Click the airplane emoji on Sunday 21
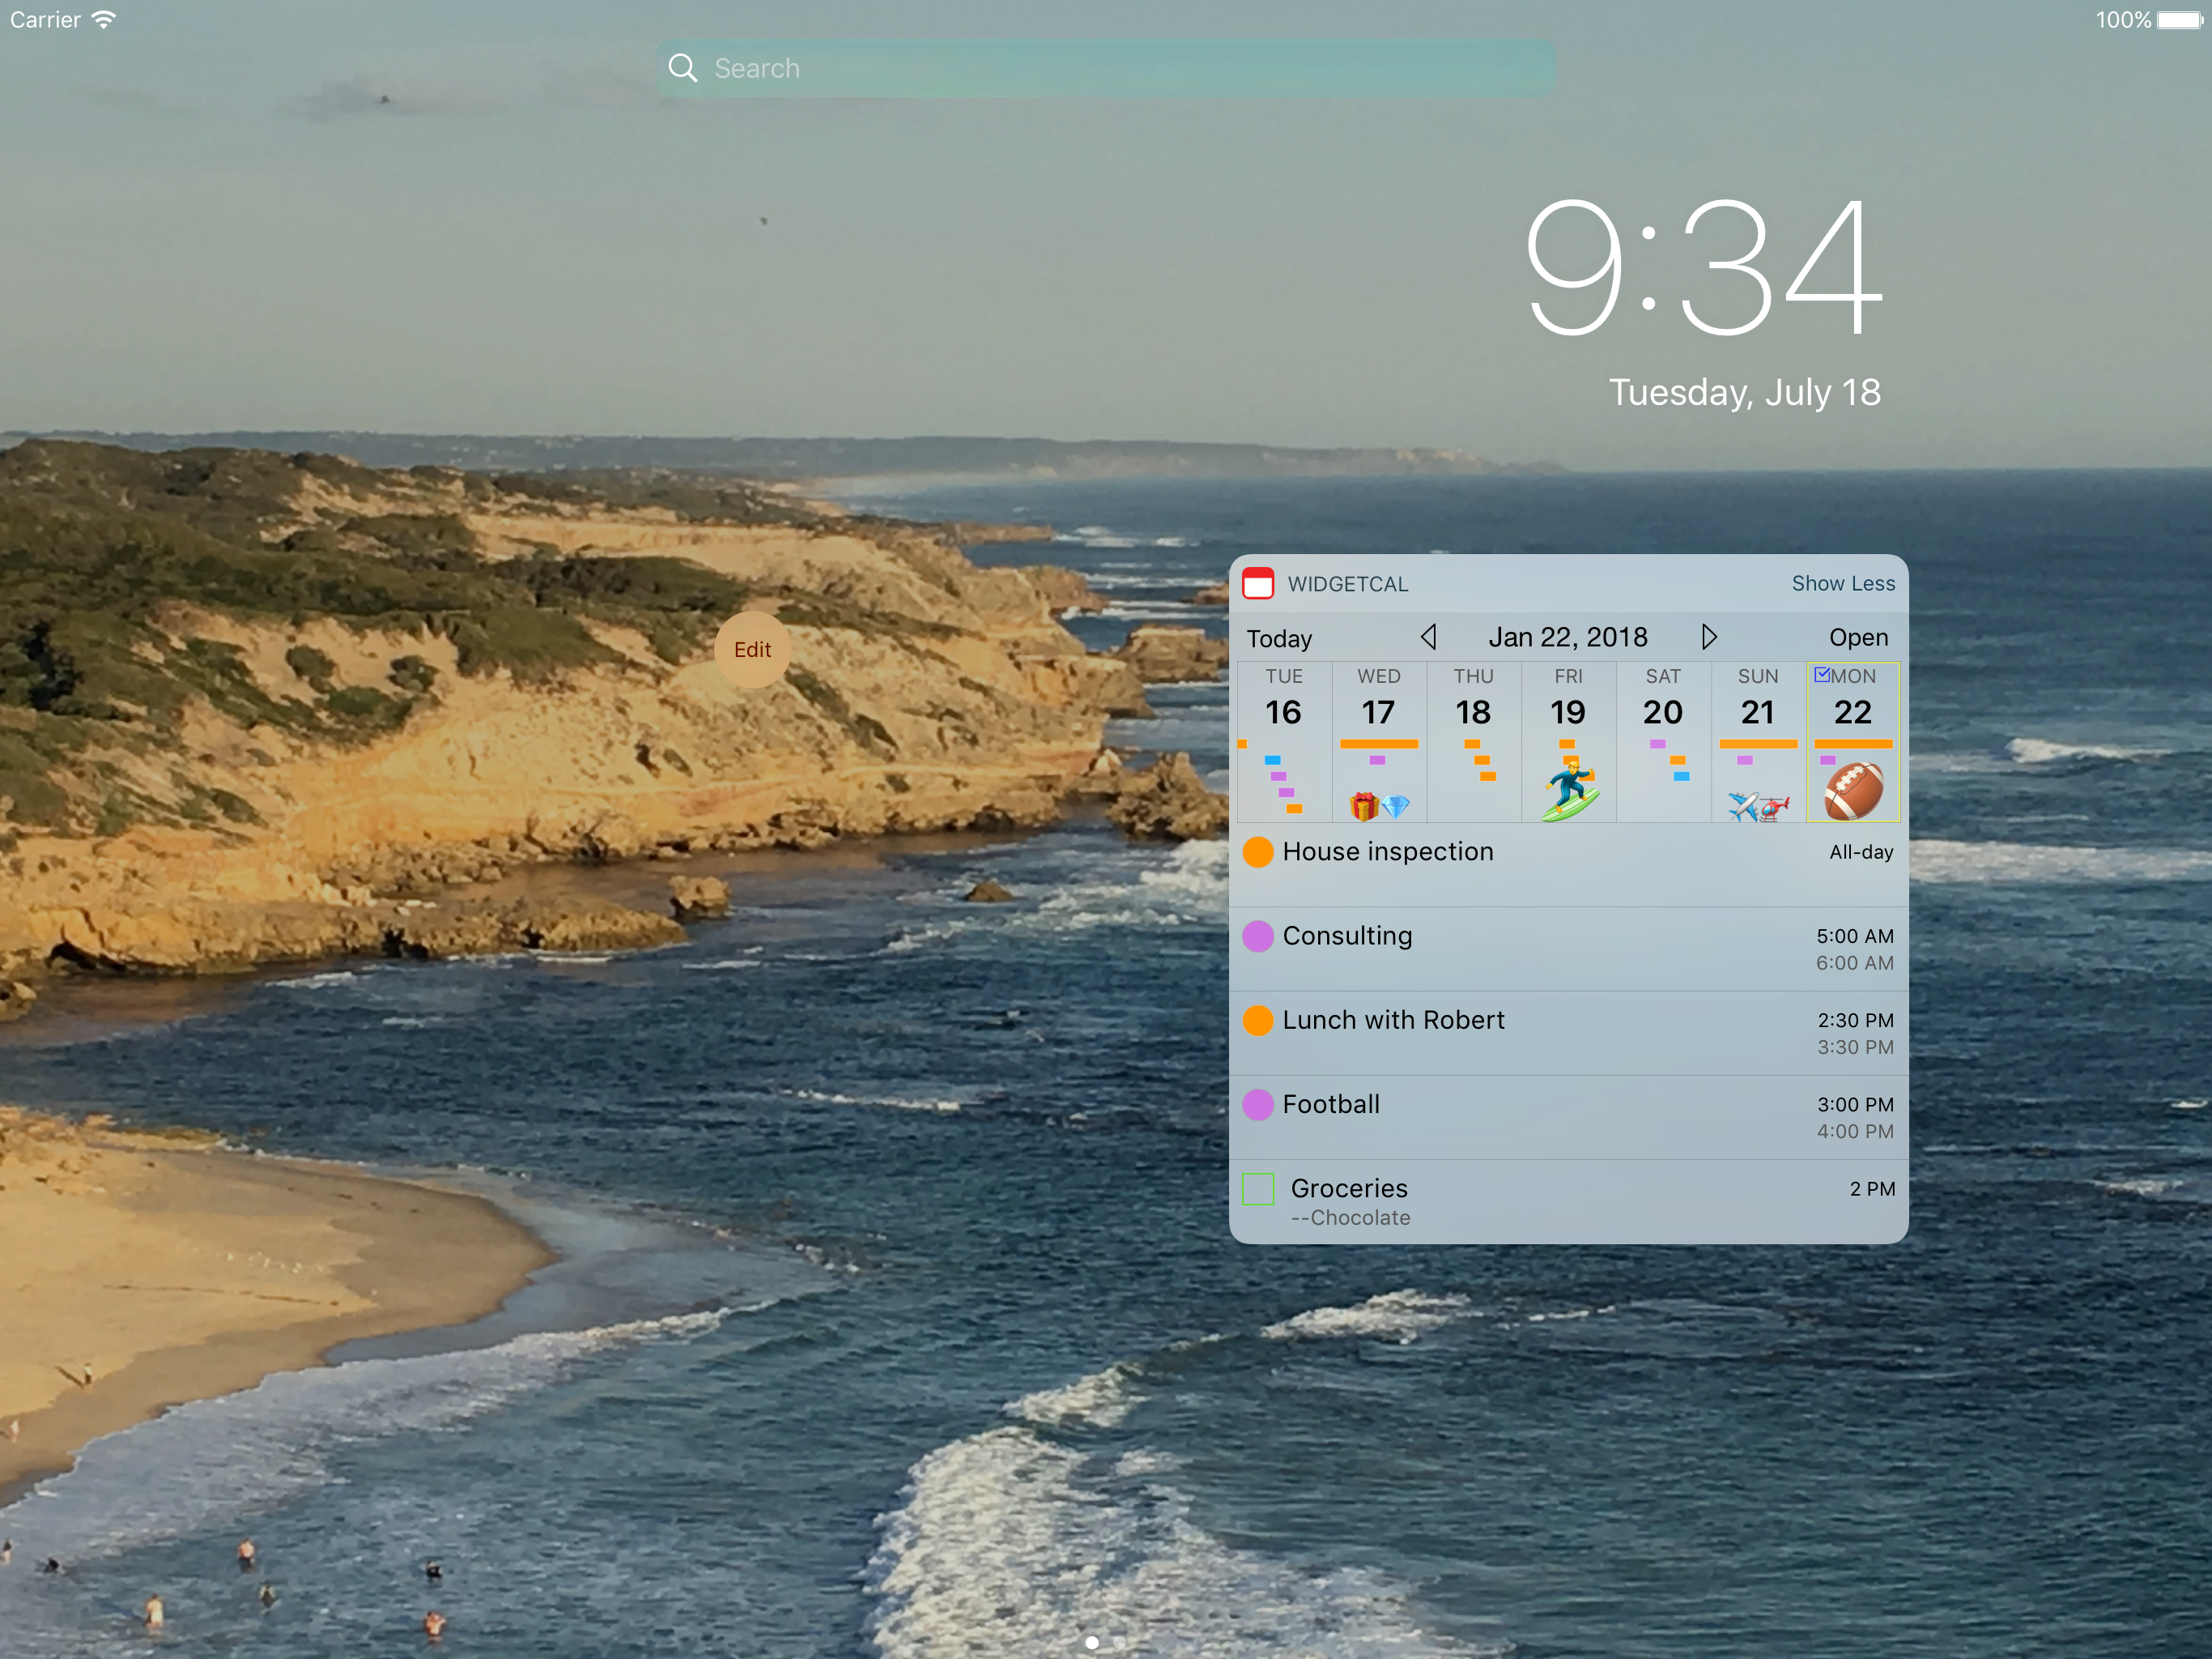This screenshot has width=2212, height=1659. point(1742,805)
